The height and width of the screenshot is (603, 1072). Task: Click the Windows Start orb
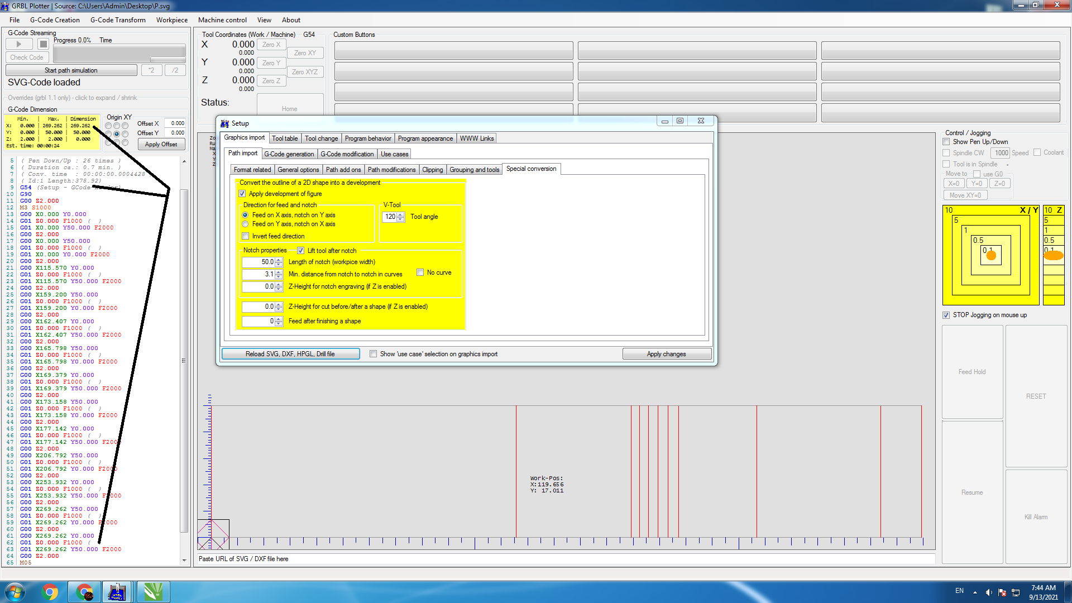(15, 592)
